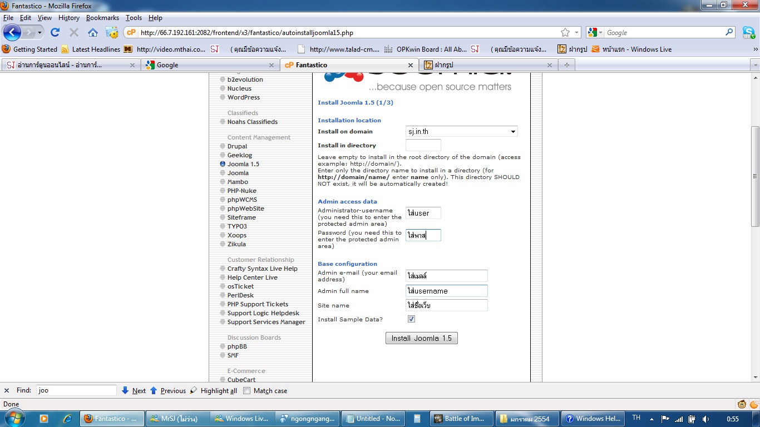
Task: Open Internet Explorer from the taskbar
Action: pos(67,419)
